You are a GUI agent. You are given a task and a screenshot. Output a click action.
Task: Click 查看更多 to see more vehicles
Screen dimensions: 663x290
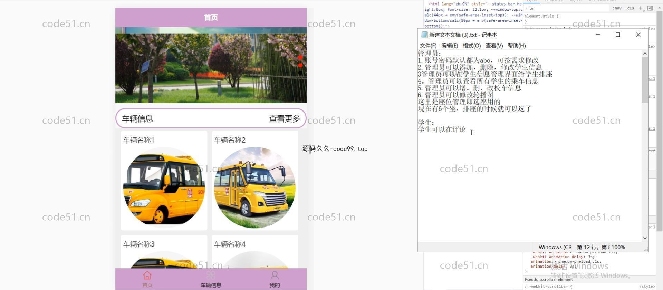pyautogui.click(x=285, y=119)
